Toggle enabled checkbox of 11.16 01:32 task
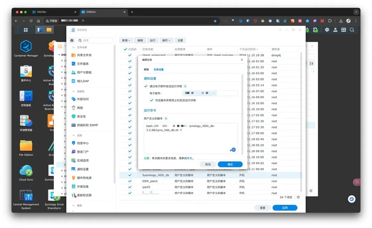 (130, 67)
